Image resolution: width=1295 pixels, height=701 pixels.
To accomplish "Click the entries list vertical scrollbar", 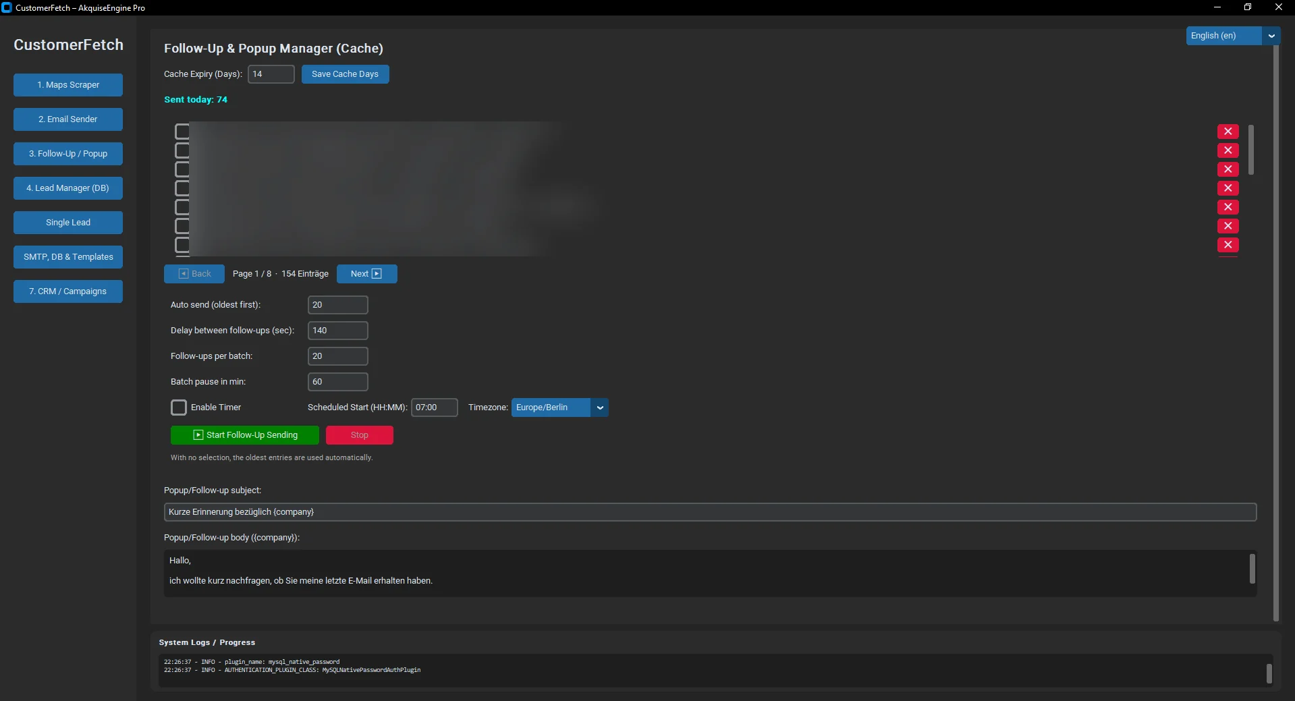I will pyautogui.click(x=1250, y=150).
